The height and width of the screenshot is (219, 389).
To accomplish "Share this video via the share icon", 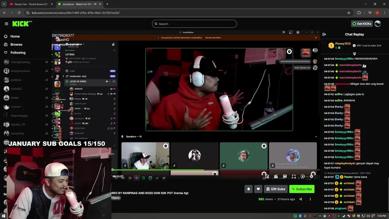I will pos(301,199).
